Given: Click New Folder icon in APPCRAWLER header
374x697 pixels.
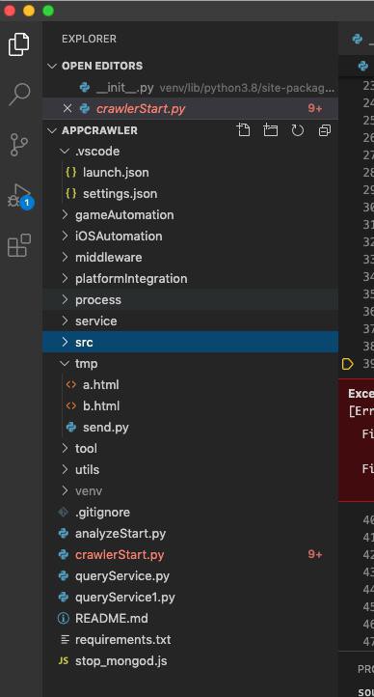Looking at the screenshot, I should [x=270, y=129].
